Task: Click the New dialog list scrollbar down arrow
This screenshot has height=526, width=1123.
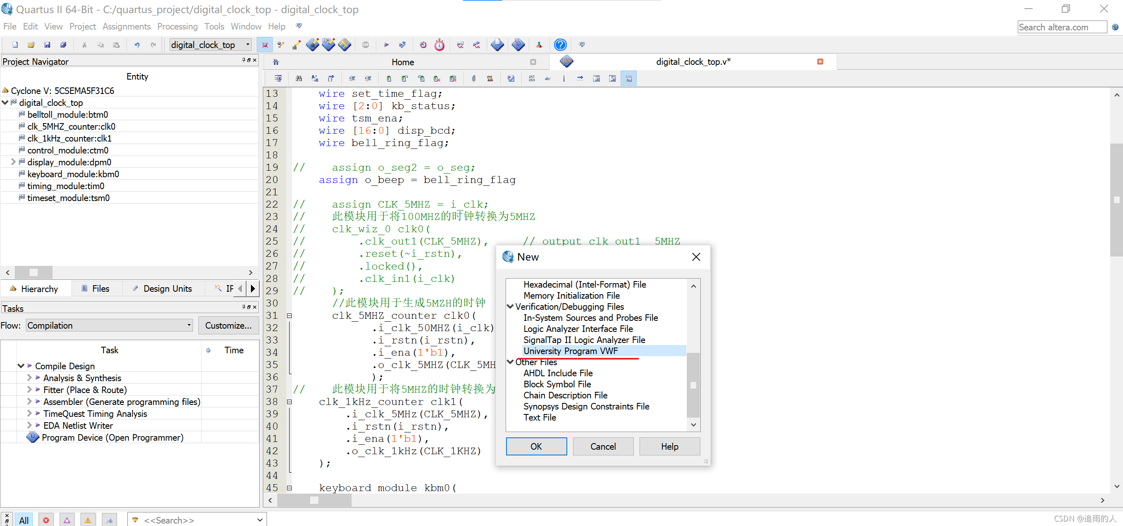Action: pyautogui.click(x=693, y=425)
